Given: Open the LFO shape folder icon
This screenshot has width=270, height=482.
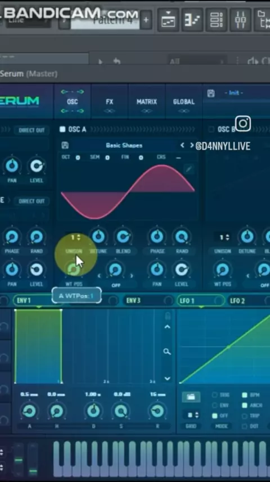Looking at the screenshot, I should 191,397.
